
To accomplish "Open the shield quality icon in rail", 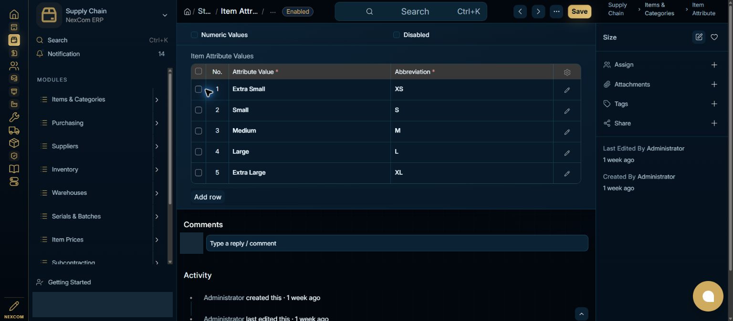I will [14, 156].
